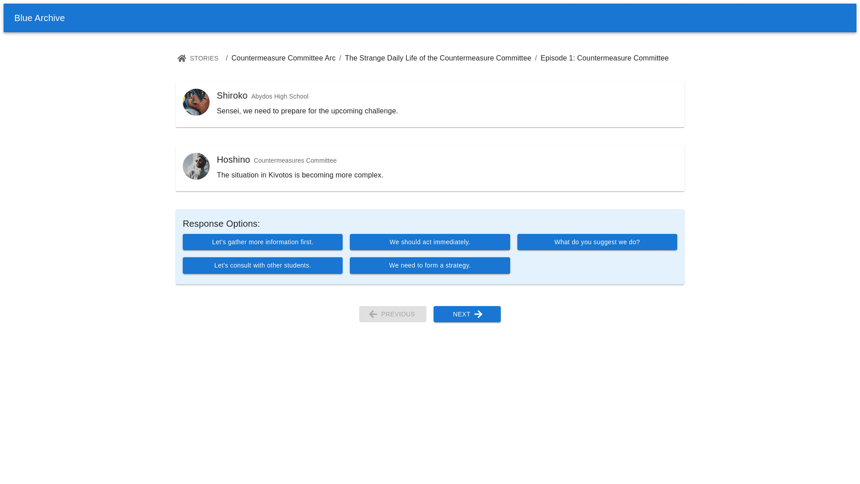
Task: Click Shiroko's avatar picture
Action: 196,102
